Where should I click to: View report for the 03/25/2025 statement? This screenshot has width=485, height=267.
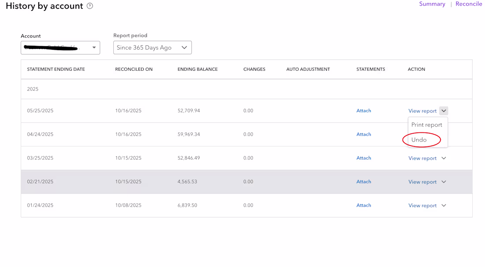(422, 157)
